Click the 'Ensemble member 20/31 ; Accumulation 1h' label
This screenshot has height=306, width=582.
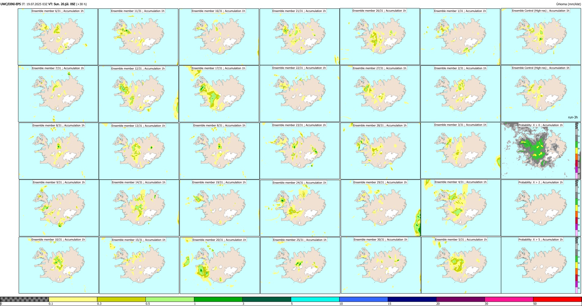(x=219, y=240)
